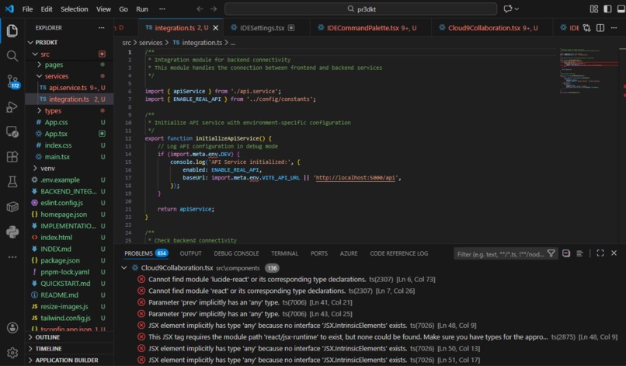This screenshot has width=626, height=366.
Task: Open package.json in the explorer
Action: [69, 260]
